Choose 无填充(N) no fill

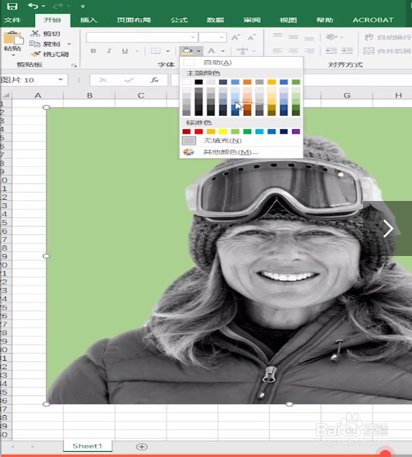pyautogui.click(x=241, y=141)
